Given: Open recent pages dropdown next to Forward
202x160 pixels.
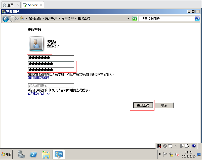Looking at the screenshot, I should (17, 19).
